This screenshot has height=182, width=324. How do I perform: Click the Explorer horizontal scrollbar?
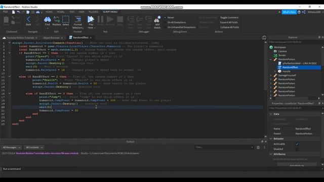[x=290, y=99]
